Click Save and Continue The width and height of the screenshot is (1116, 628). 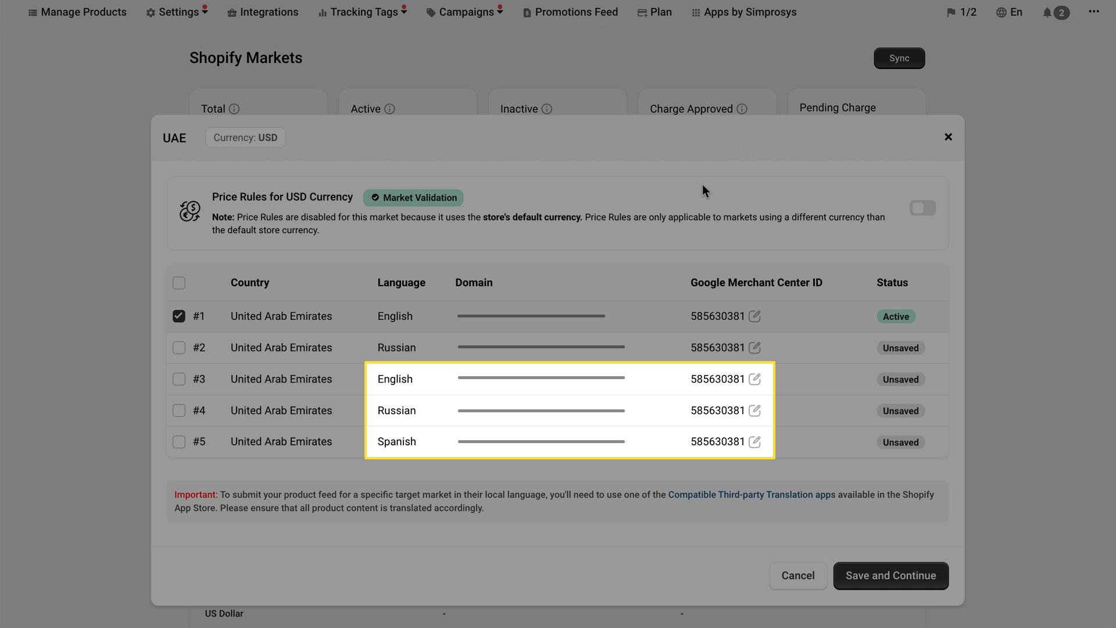(890, 576)
